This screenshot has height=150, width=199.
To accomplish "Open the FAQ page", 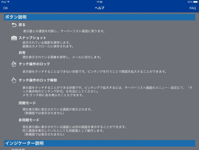I will point(193,8).
